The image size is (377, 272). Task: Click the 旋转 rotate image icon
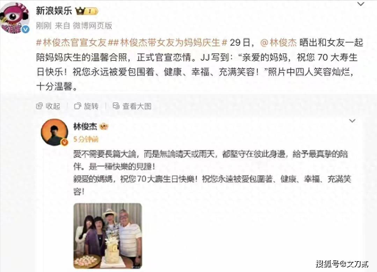(x=78, y=106)
